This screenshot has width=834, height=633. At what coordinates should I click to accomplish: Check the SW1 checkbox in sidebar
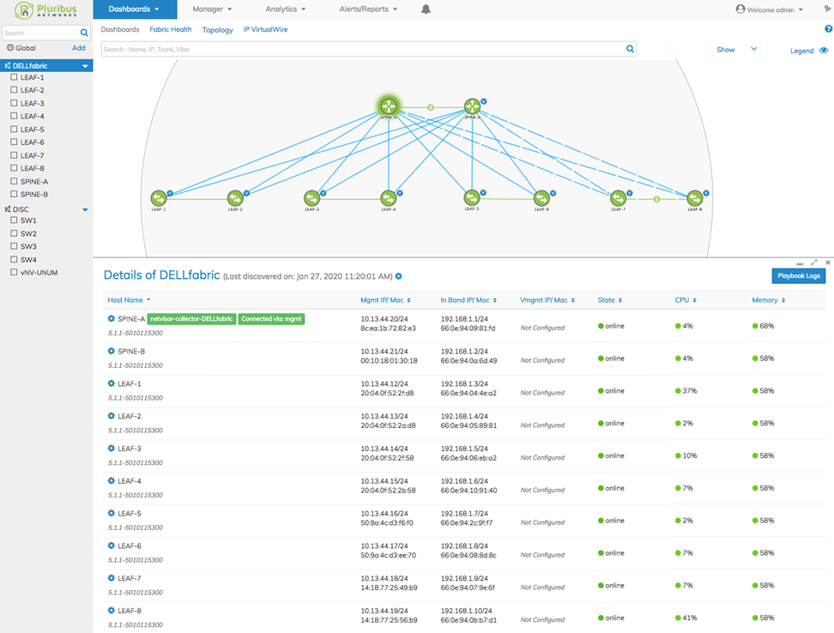tap(14, 220)
